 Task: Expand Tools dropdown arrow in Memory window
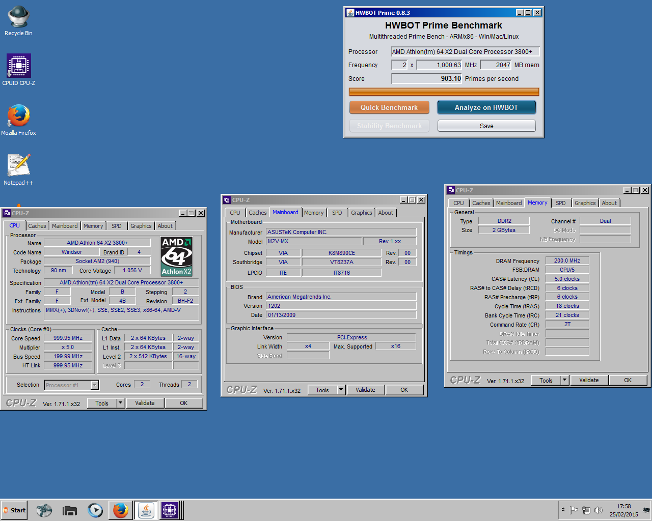pos(565,380)
